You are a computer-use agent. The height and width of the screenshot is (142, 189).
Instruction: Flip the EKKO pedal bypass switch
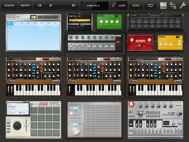pyautogui.click(x=178, y=37)
